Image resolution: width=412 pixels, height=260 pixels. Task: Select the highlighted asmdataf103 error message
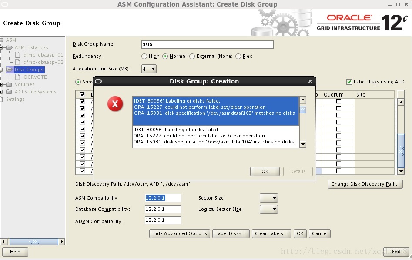(x=215, y=111)
